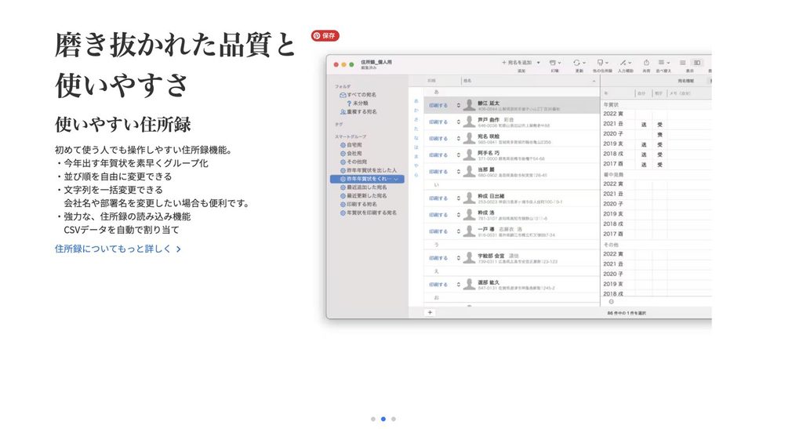Click 最近更新した宛名 smart group icon

[x=343, y=195]
